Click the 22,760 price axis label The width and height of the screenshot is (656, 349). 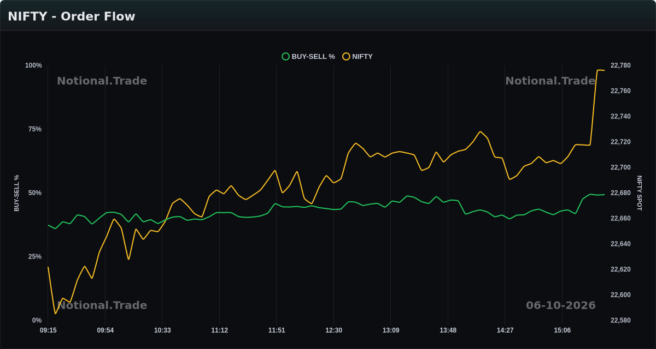point(620,91)
